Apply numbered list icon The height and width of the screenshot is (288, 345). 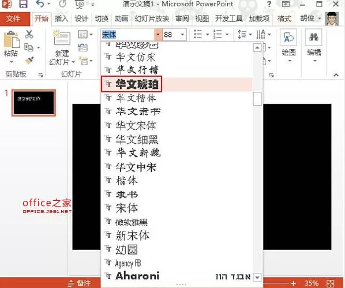218,35
